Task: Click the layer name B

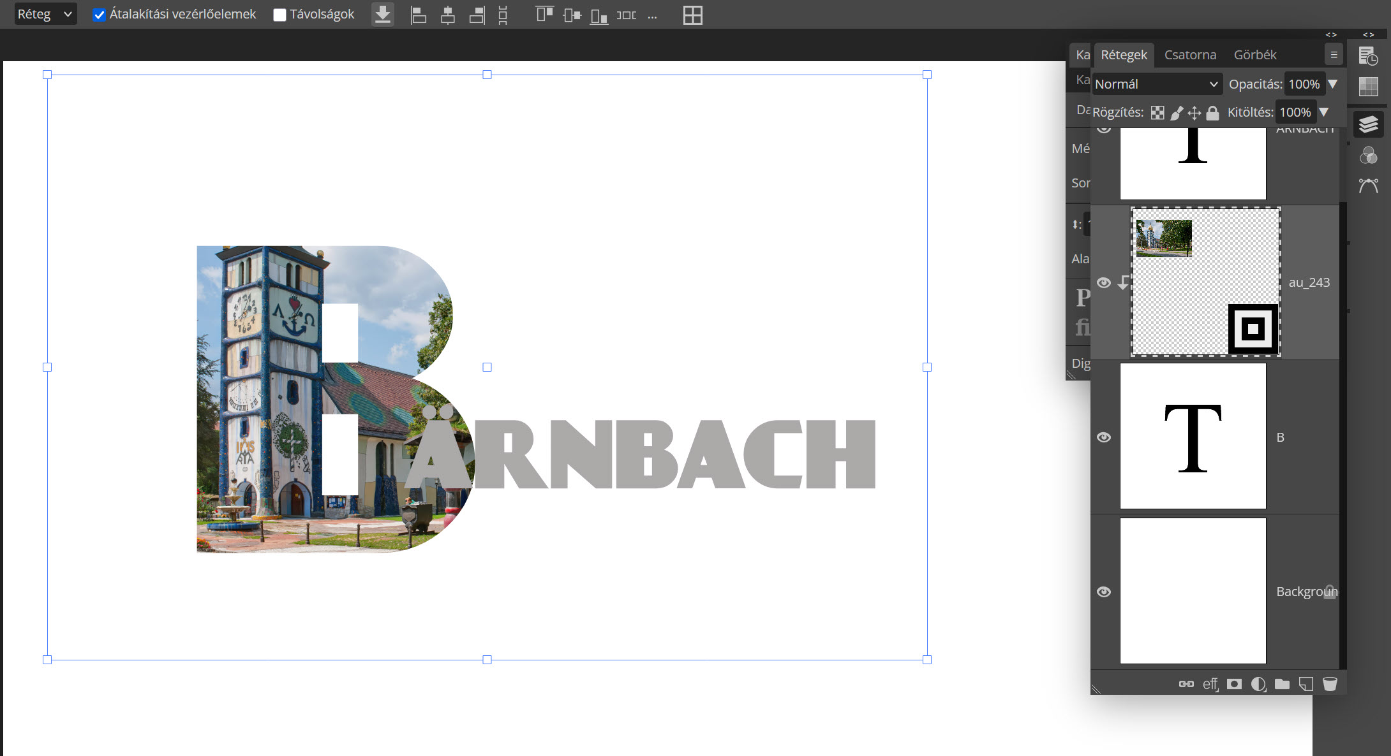Action: point(1280,437)
